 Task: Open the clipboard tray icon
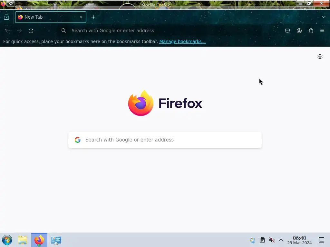coord(262,240)
